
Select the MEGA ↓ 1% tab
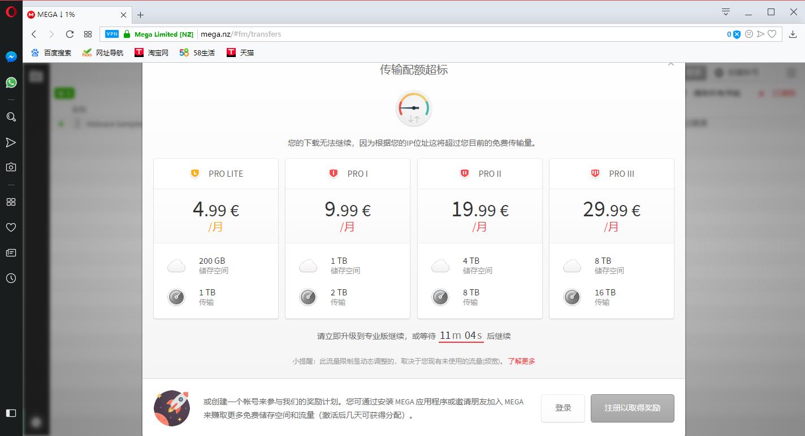pos(77,15)
